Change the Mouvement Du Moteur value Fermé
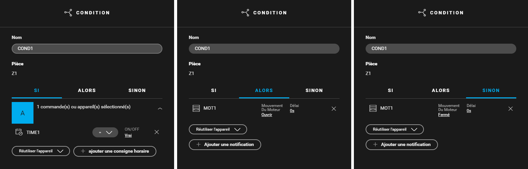528x169 pixels. (444, 115)
